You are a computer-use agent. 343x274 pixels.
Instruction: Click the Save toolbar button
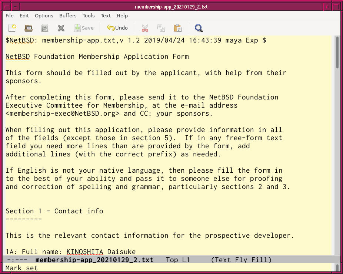[84, 28]
